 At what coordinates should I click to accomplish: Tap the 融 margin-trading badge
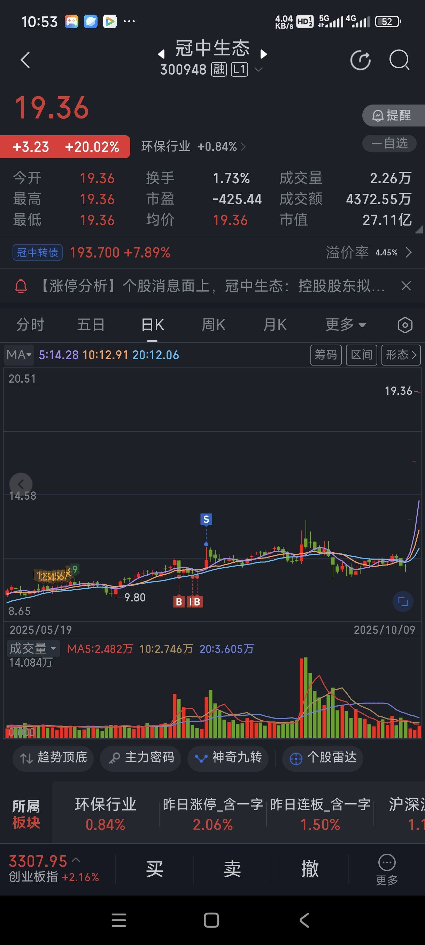pos(219,69)
